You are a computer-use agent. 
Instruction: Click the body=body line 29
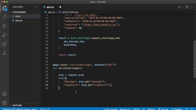coord(70,45)
